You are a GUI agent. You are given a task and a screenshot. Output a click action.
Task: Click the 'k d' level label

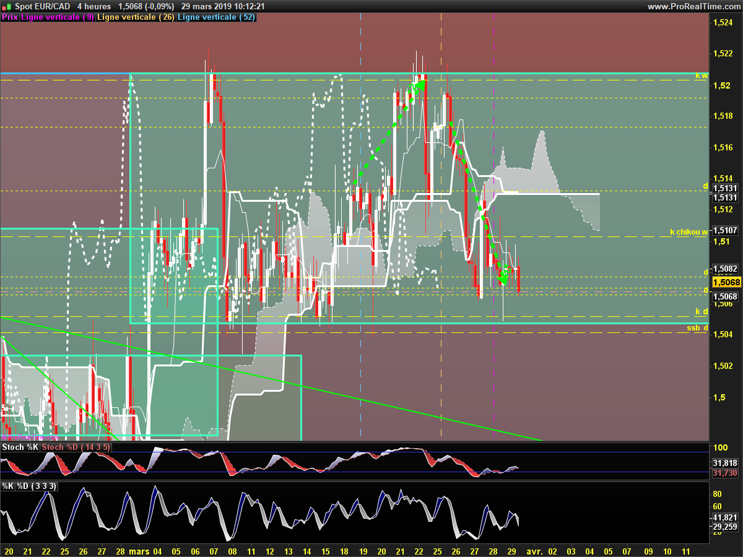(702, 311)
